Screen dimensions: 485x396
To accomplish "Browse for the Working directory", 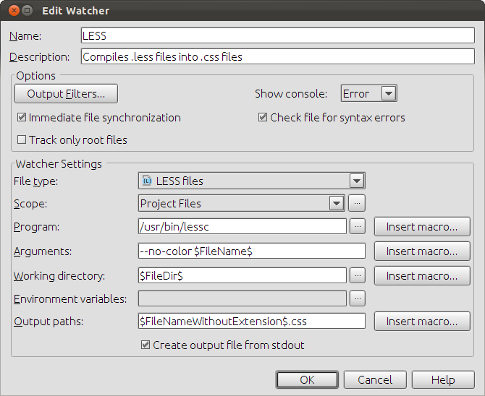I will click(x=358, y=275).
